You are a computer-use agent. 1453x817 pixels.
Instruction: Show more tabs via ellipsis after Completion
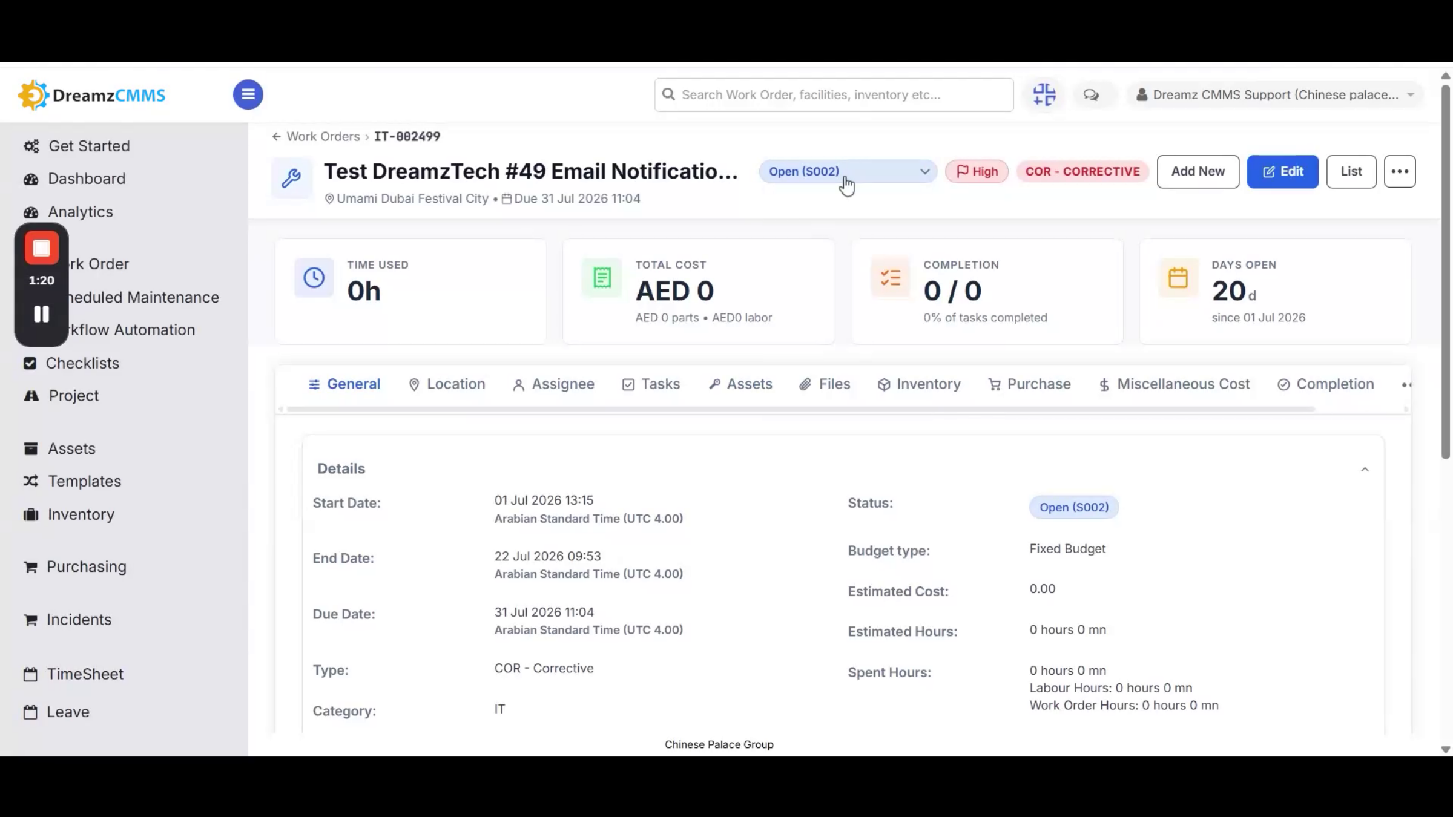pos(1406,385)
